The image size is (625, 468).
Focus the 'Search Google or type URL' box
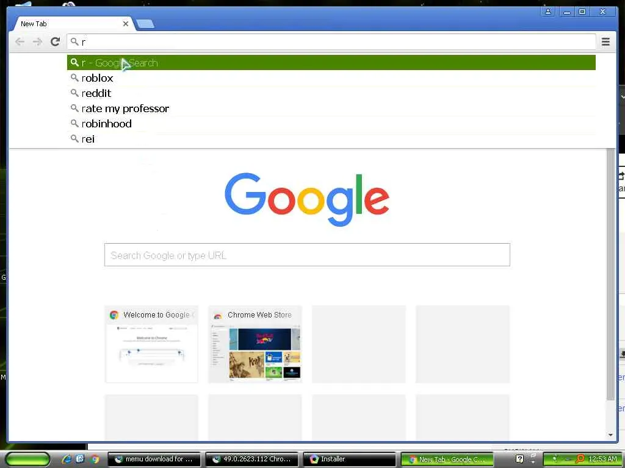(x=307, y=255)
